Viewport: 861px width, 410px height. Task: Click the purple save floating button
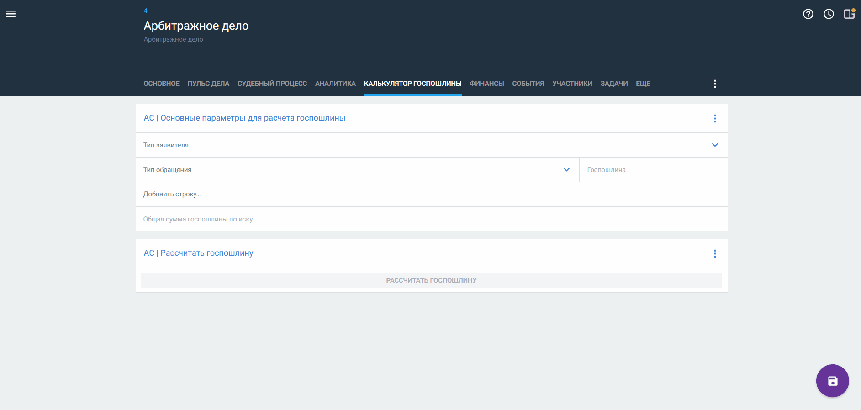tap(832, 381)
